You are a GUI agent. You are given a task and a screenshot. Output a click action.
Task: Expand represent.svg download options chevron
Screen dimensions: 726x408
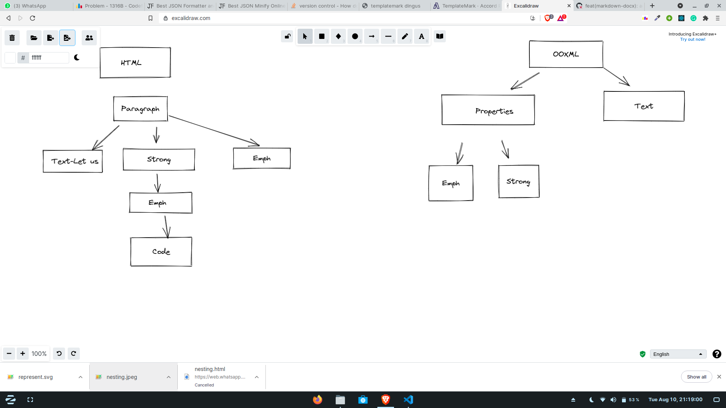81,377
